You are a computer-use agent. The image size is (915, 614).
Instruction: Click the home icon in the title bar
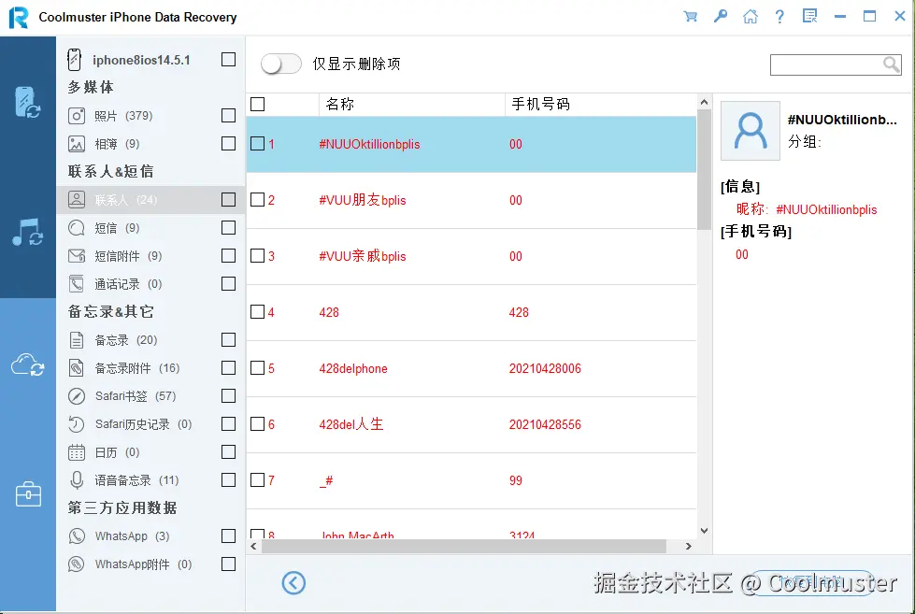pyautogui.click(x=751, y=16)
